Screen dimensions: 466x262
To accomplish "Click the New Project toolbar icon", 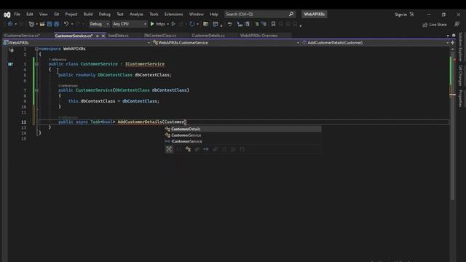I will tap(31, 24).
